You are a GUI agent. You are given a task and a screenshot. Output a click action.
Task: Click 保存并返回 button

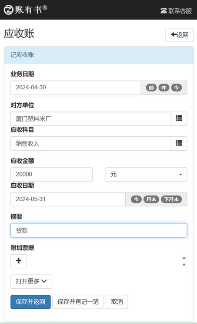coord(30,302)
